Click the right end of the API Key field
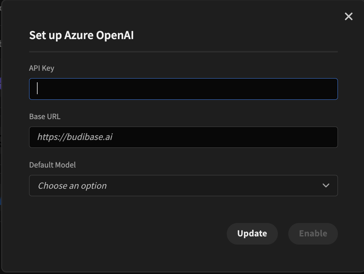The height and width of the screenshot is (274, 364). pos(328,89)
